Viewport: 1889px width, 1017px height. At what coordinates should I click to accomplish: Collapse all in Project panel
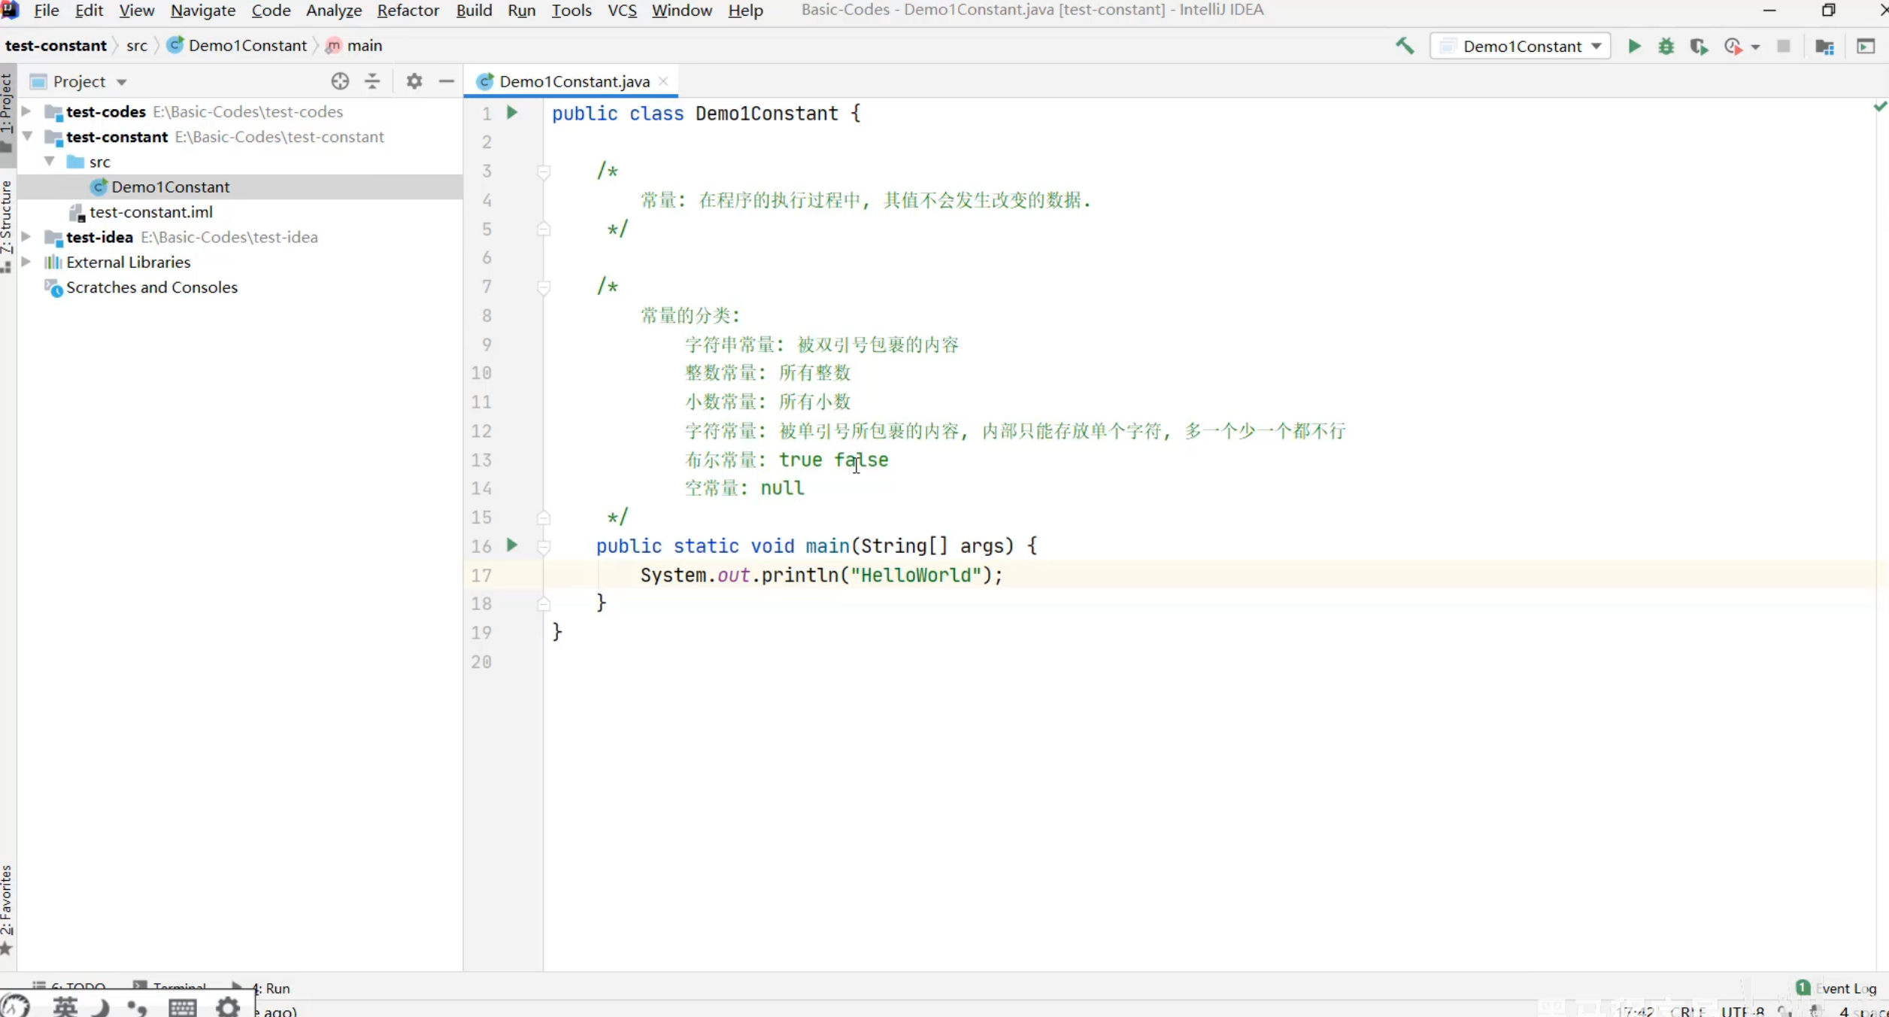(372, 81)
